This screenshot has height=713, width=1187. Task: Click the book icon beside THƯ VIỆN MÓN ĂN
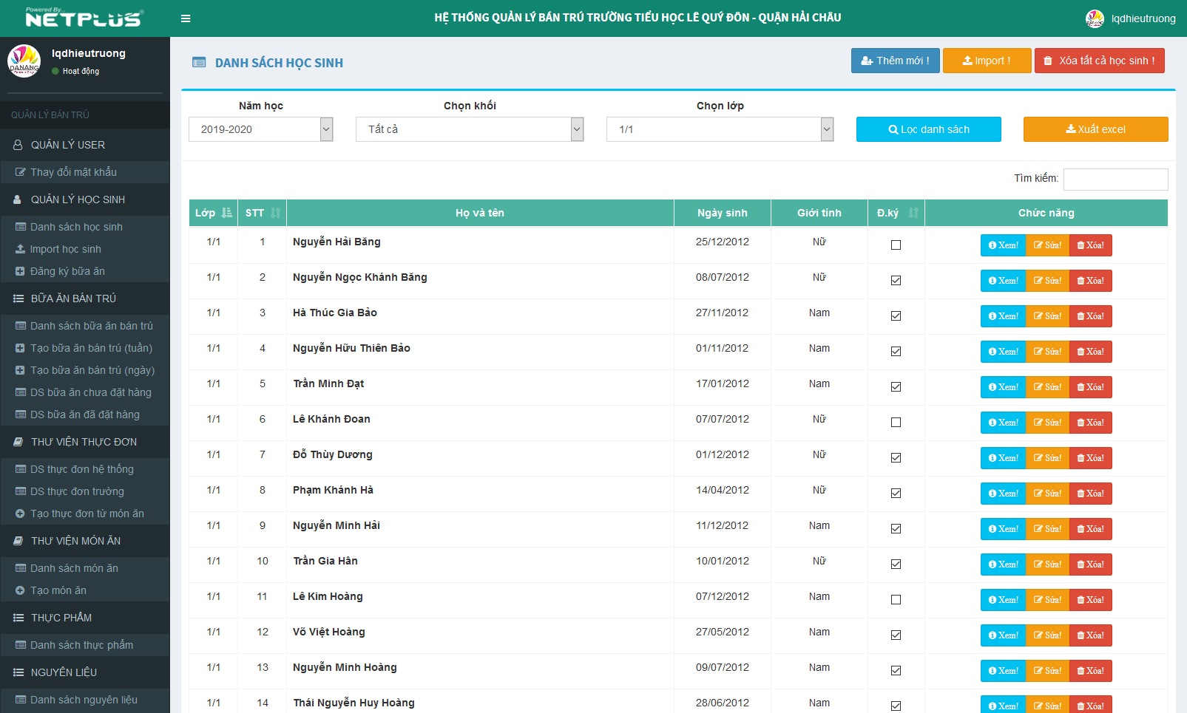coord(18,541)
